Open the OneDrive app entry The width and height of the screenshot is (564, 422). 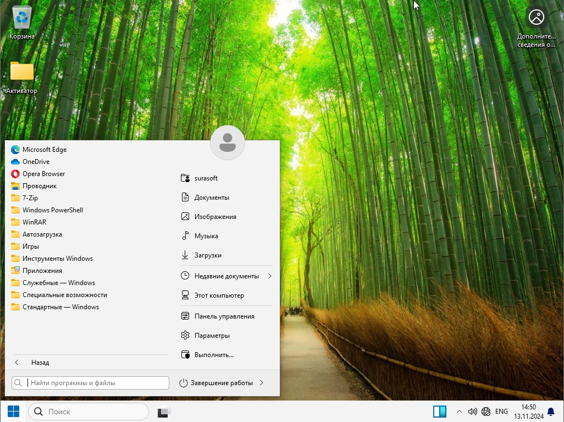(x=36, y=162)
